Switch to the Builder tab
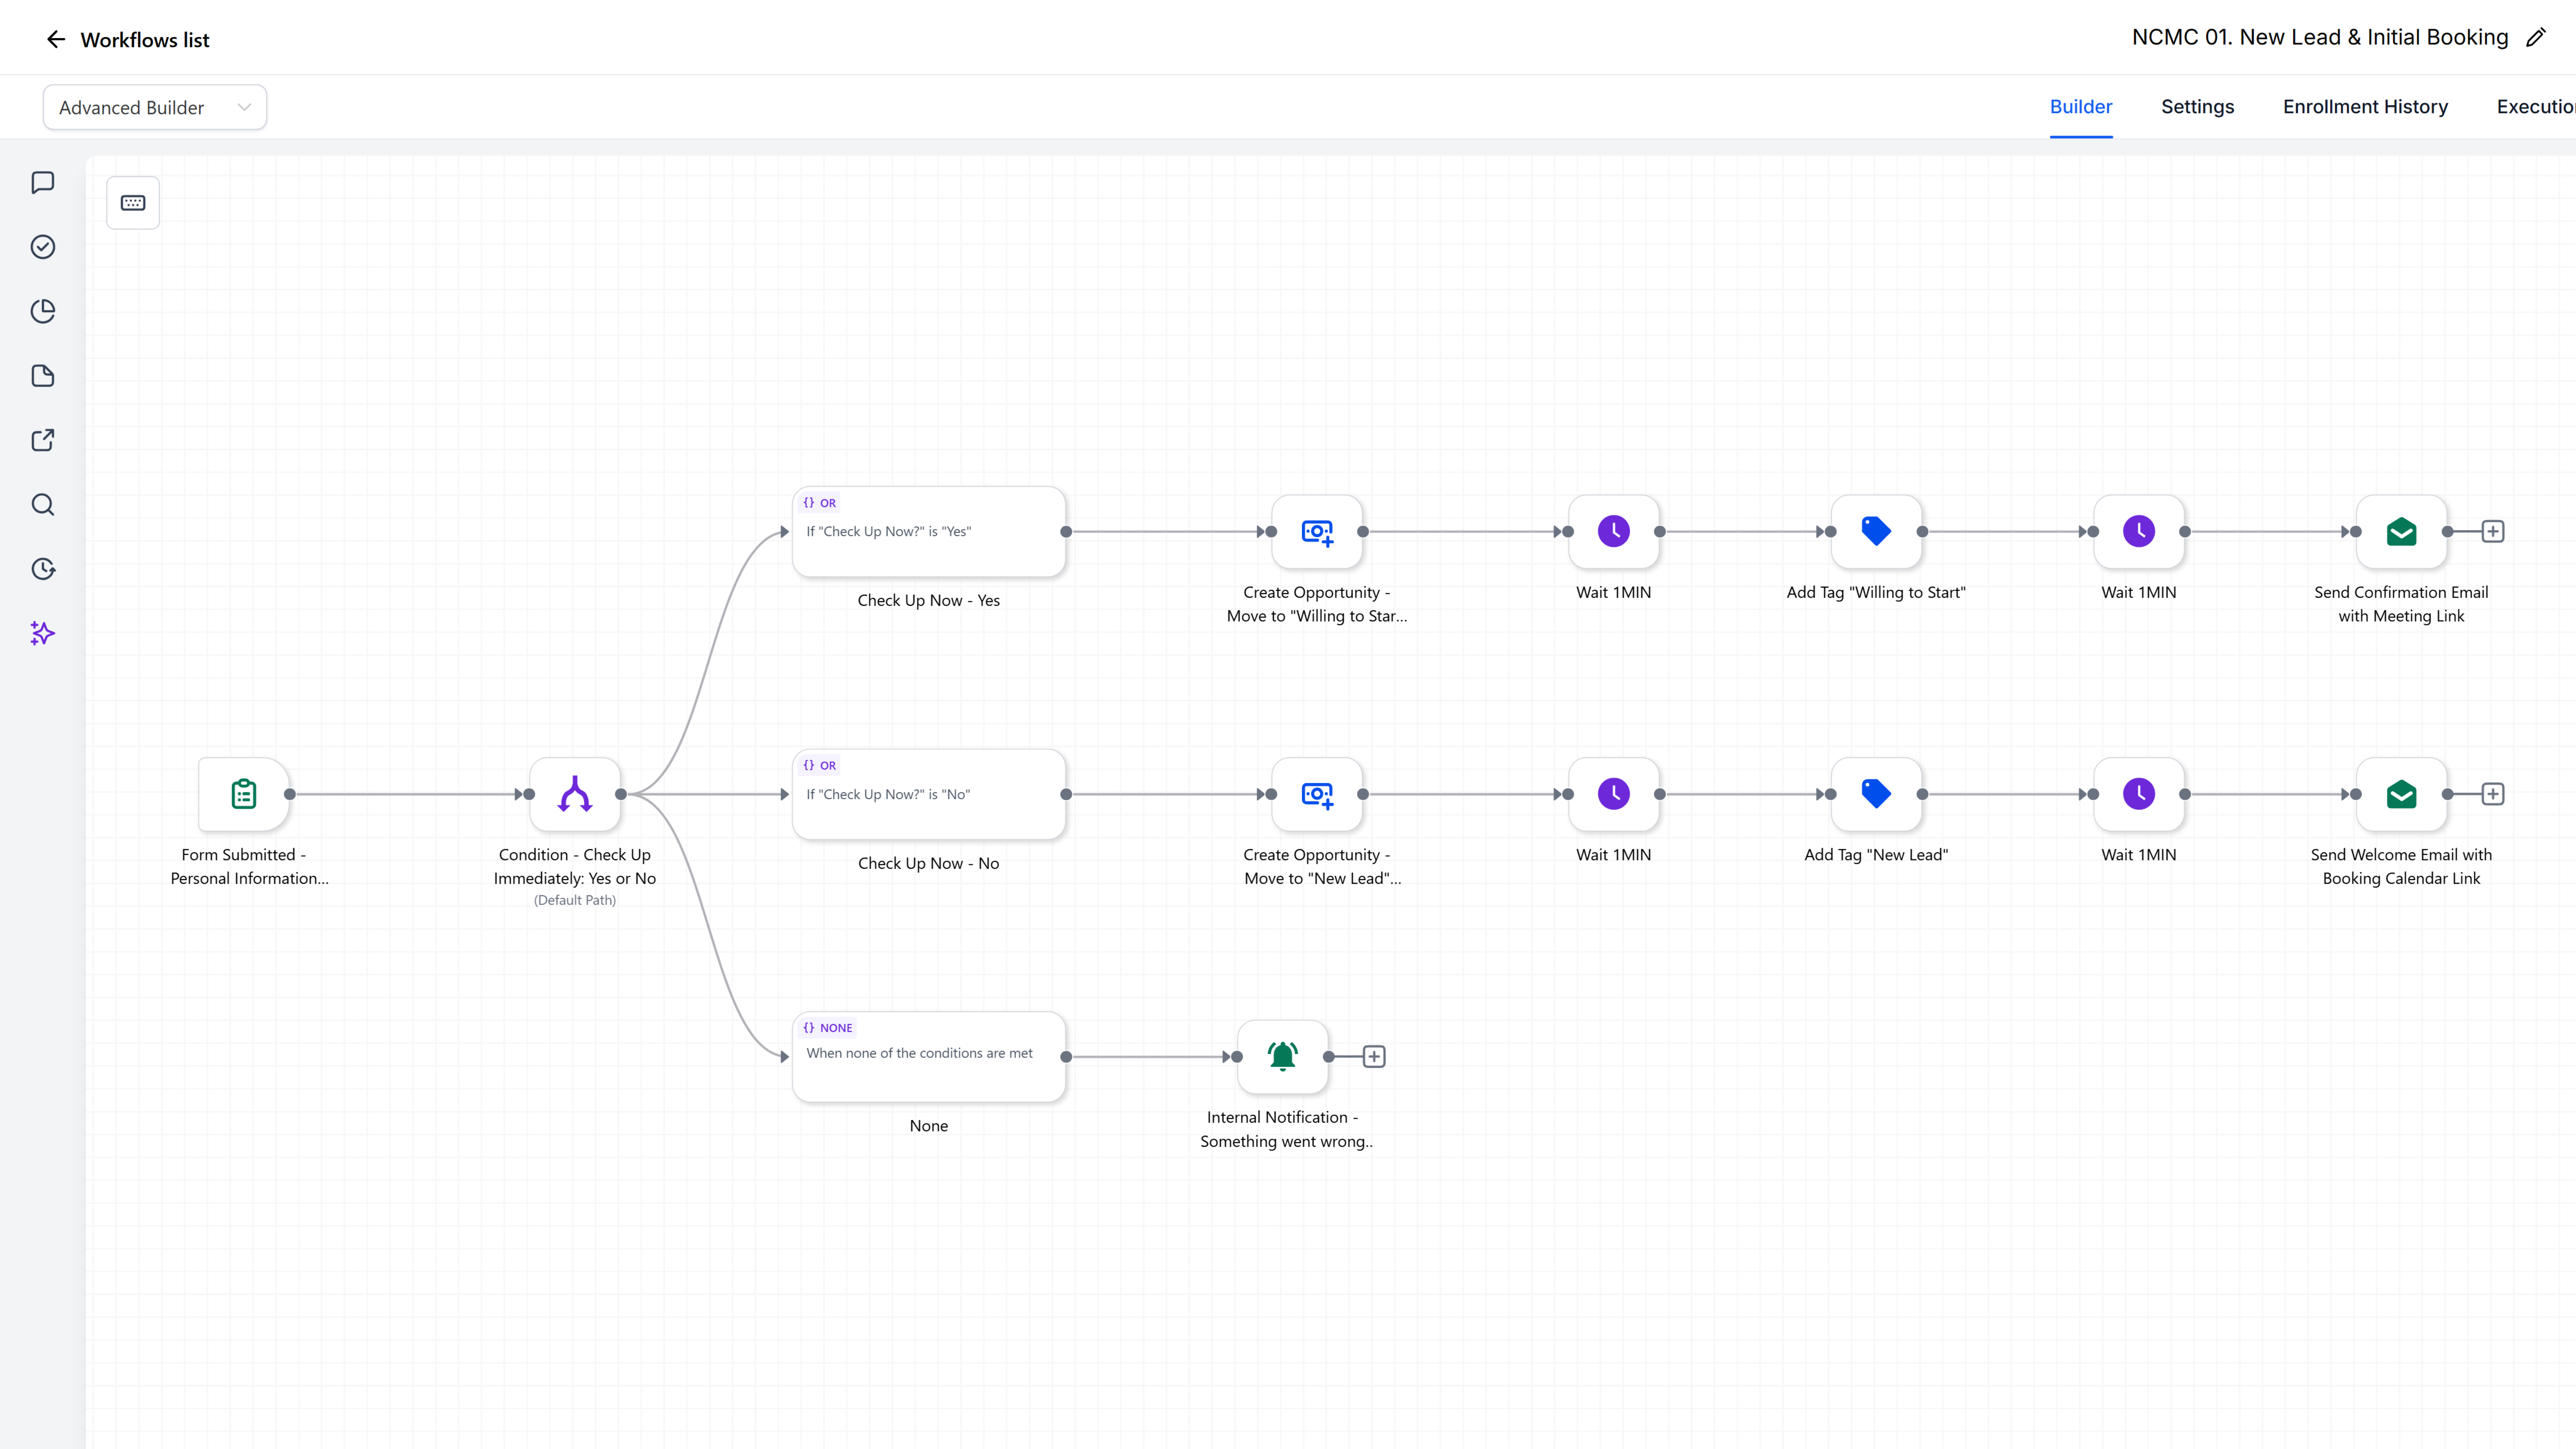Screen dimensions: 2576x1449 tap(2081, 107)
